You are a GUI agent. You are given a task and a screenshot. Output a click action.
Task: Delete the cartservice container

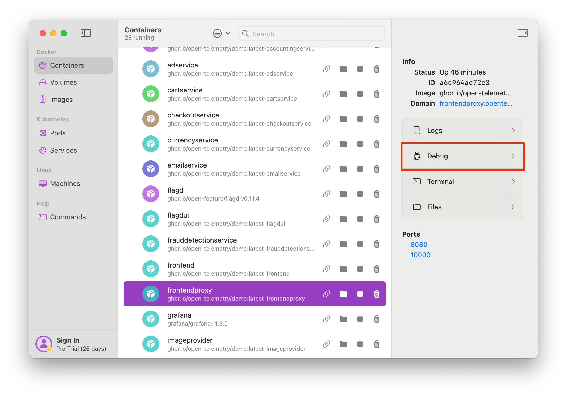pos(377,94)
